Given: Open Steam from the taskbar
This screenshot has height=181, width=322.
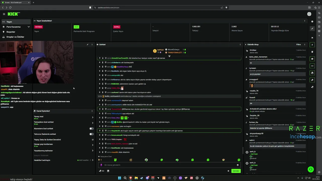Looking at the screenshot, I should pyautogui.click(x=142, y=178).
